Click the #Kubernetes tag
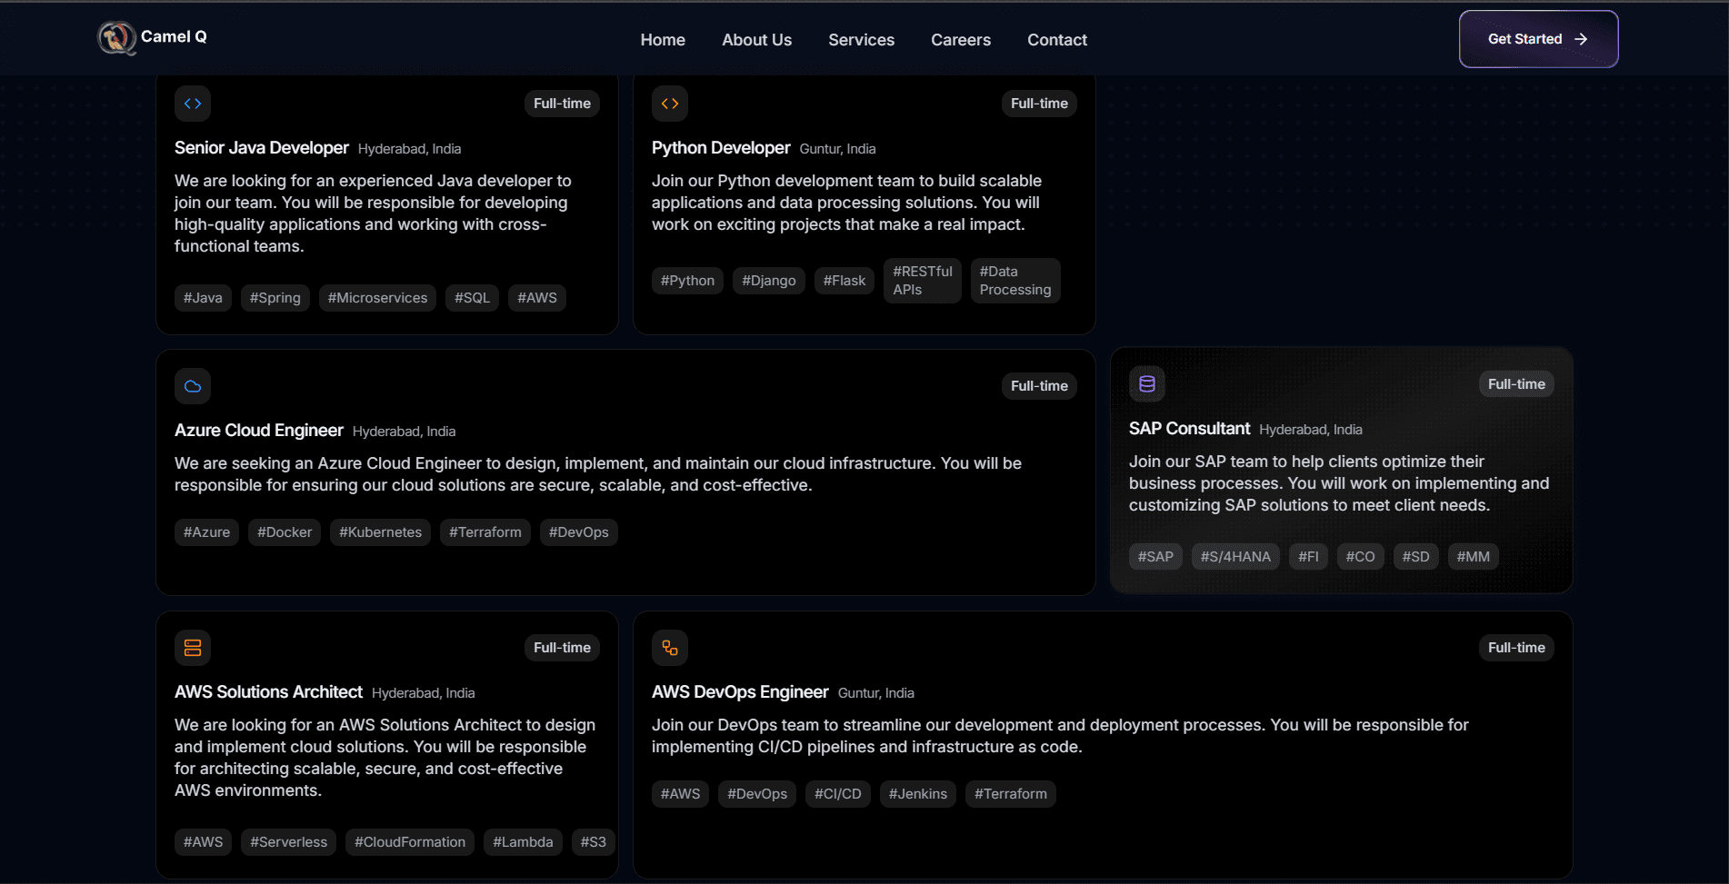Screen dimensions: 1729x884 coord(380,532)
